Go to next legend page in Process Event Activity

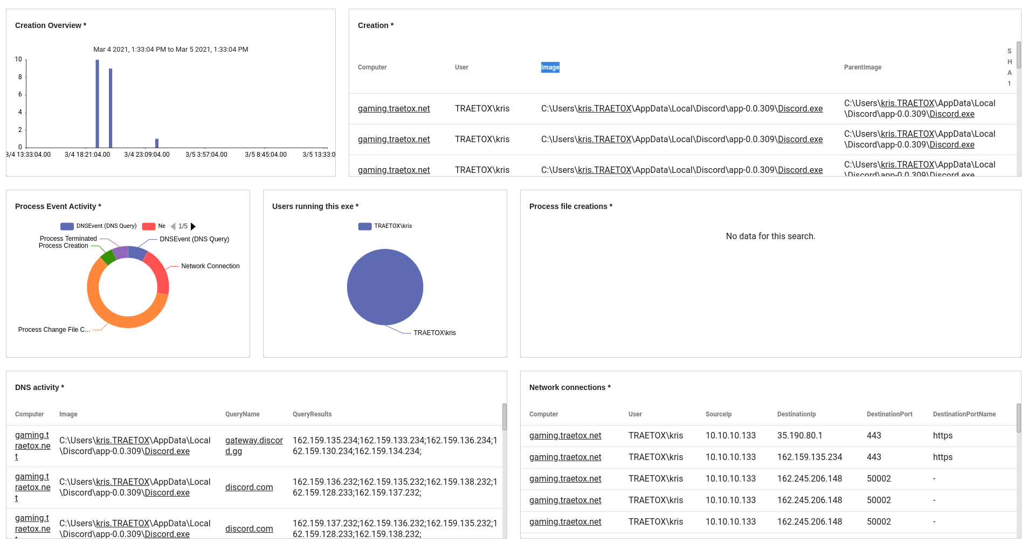click(x=193, y=226)
